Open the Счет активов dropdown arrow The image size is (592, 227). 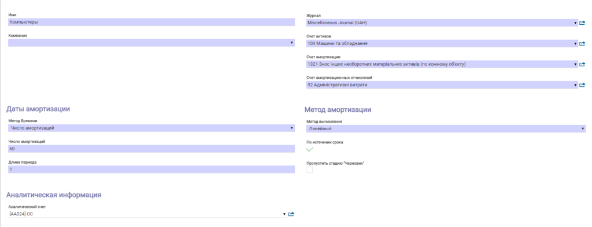(576, 44)
